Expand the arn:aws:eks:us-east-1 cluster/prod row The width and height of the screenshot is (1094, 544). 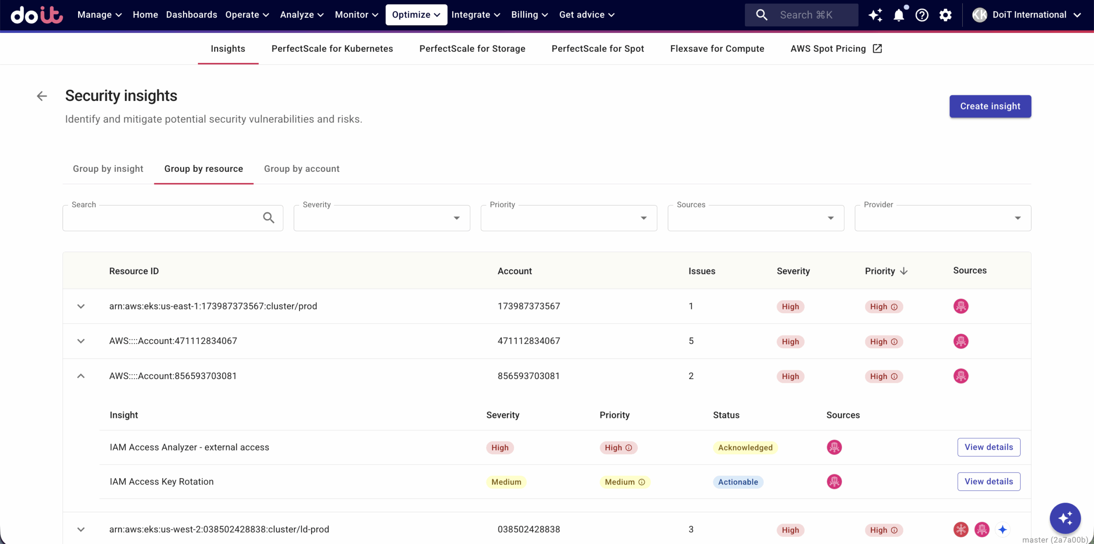(x=81, y=306)
